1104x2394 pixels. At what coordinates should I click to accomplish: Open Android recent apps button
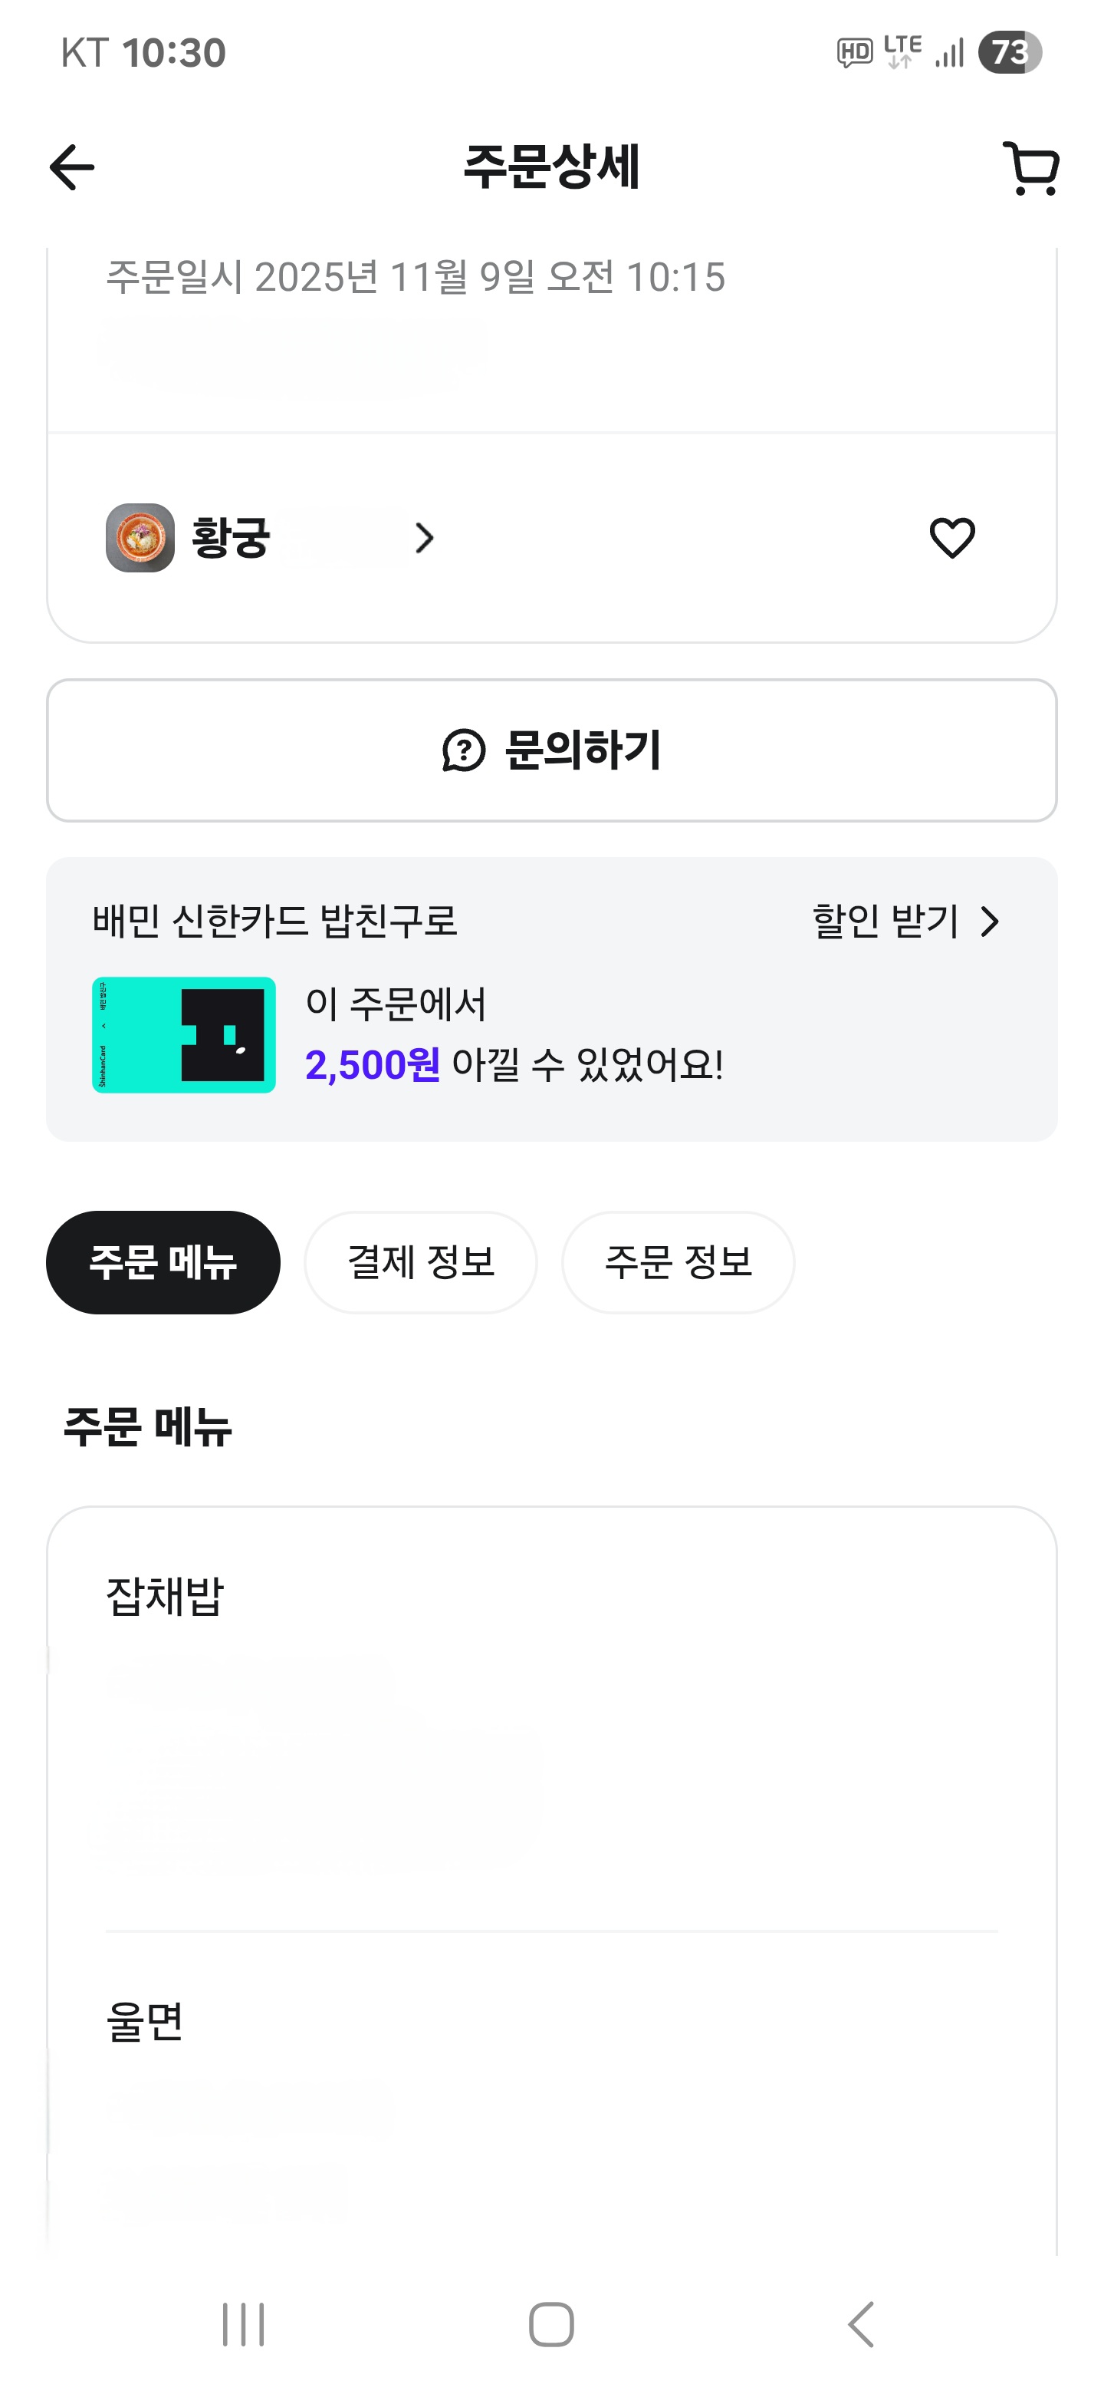click(243, 2324)
